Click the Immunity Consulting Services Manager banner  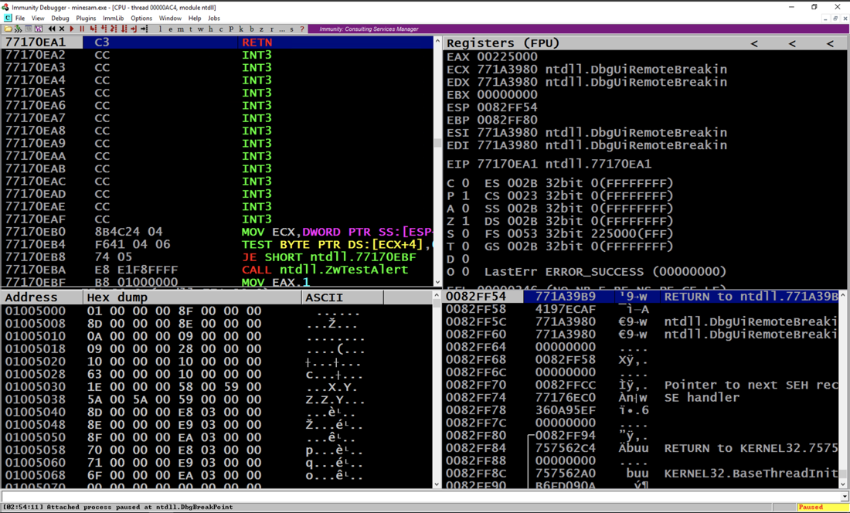(x=369, y=29)
